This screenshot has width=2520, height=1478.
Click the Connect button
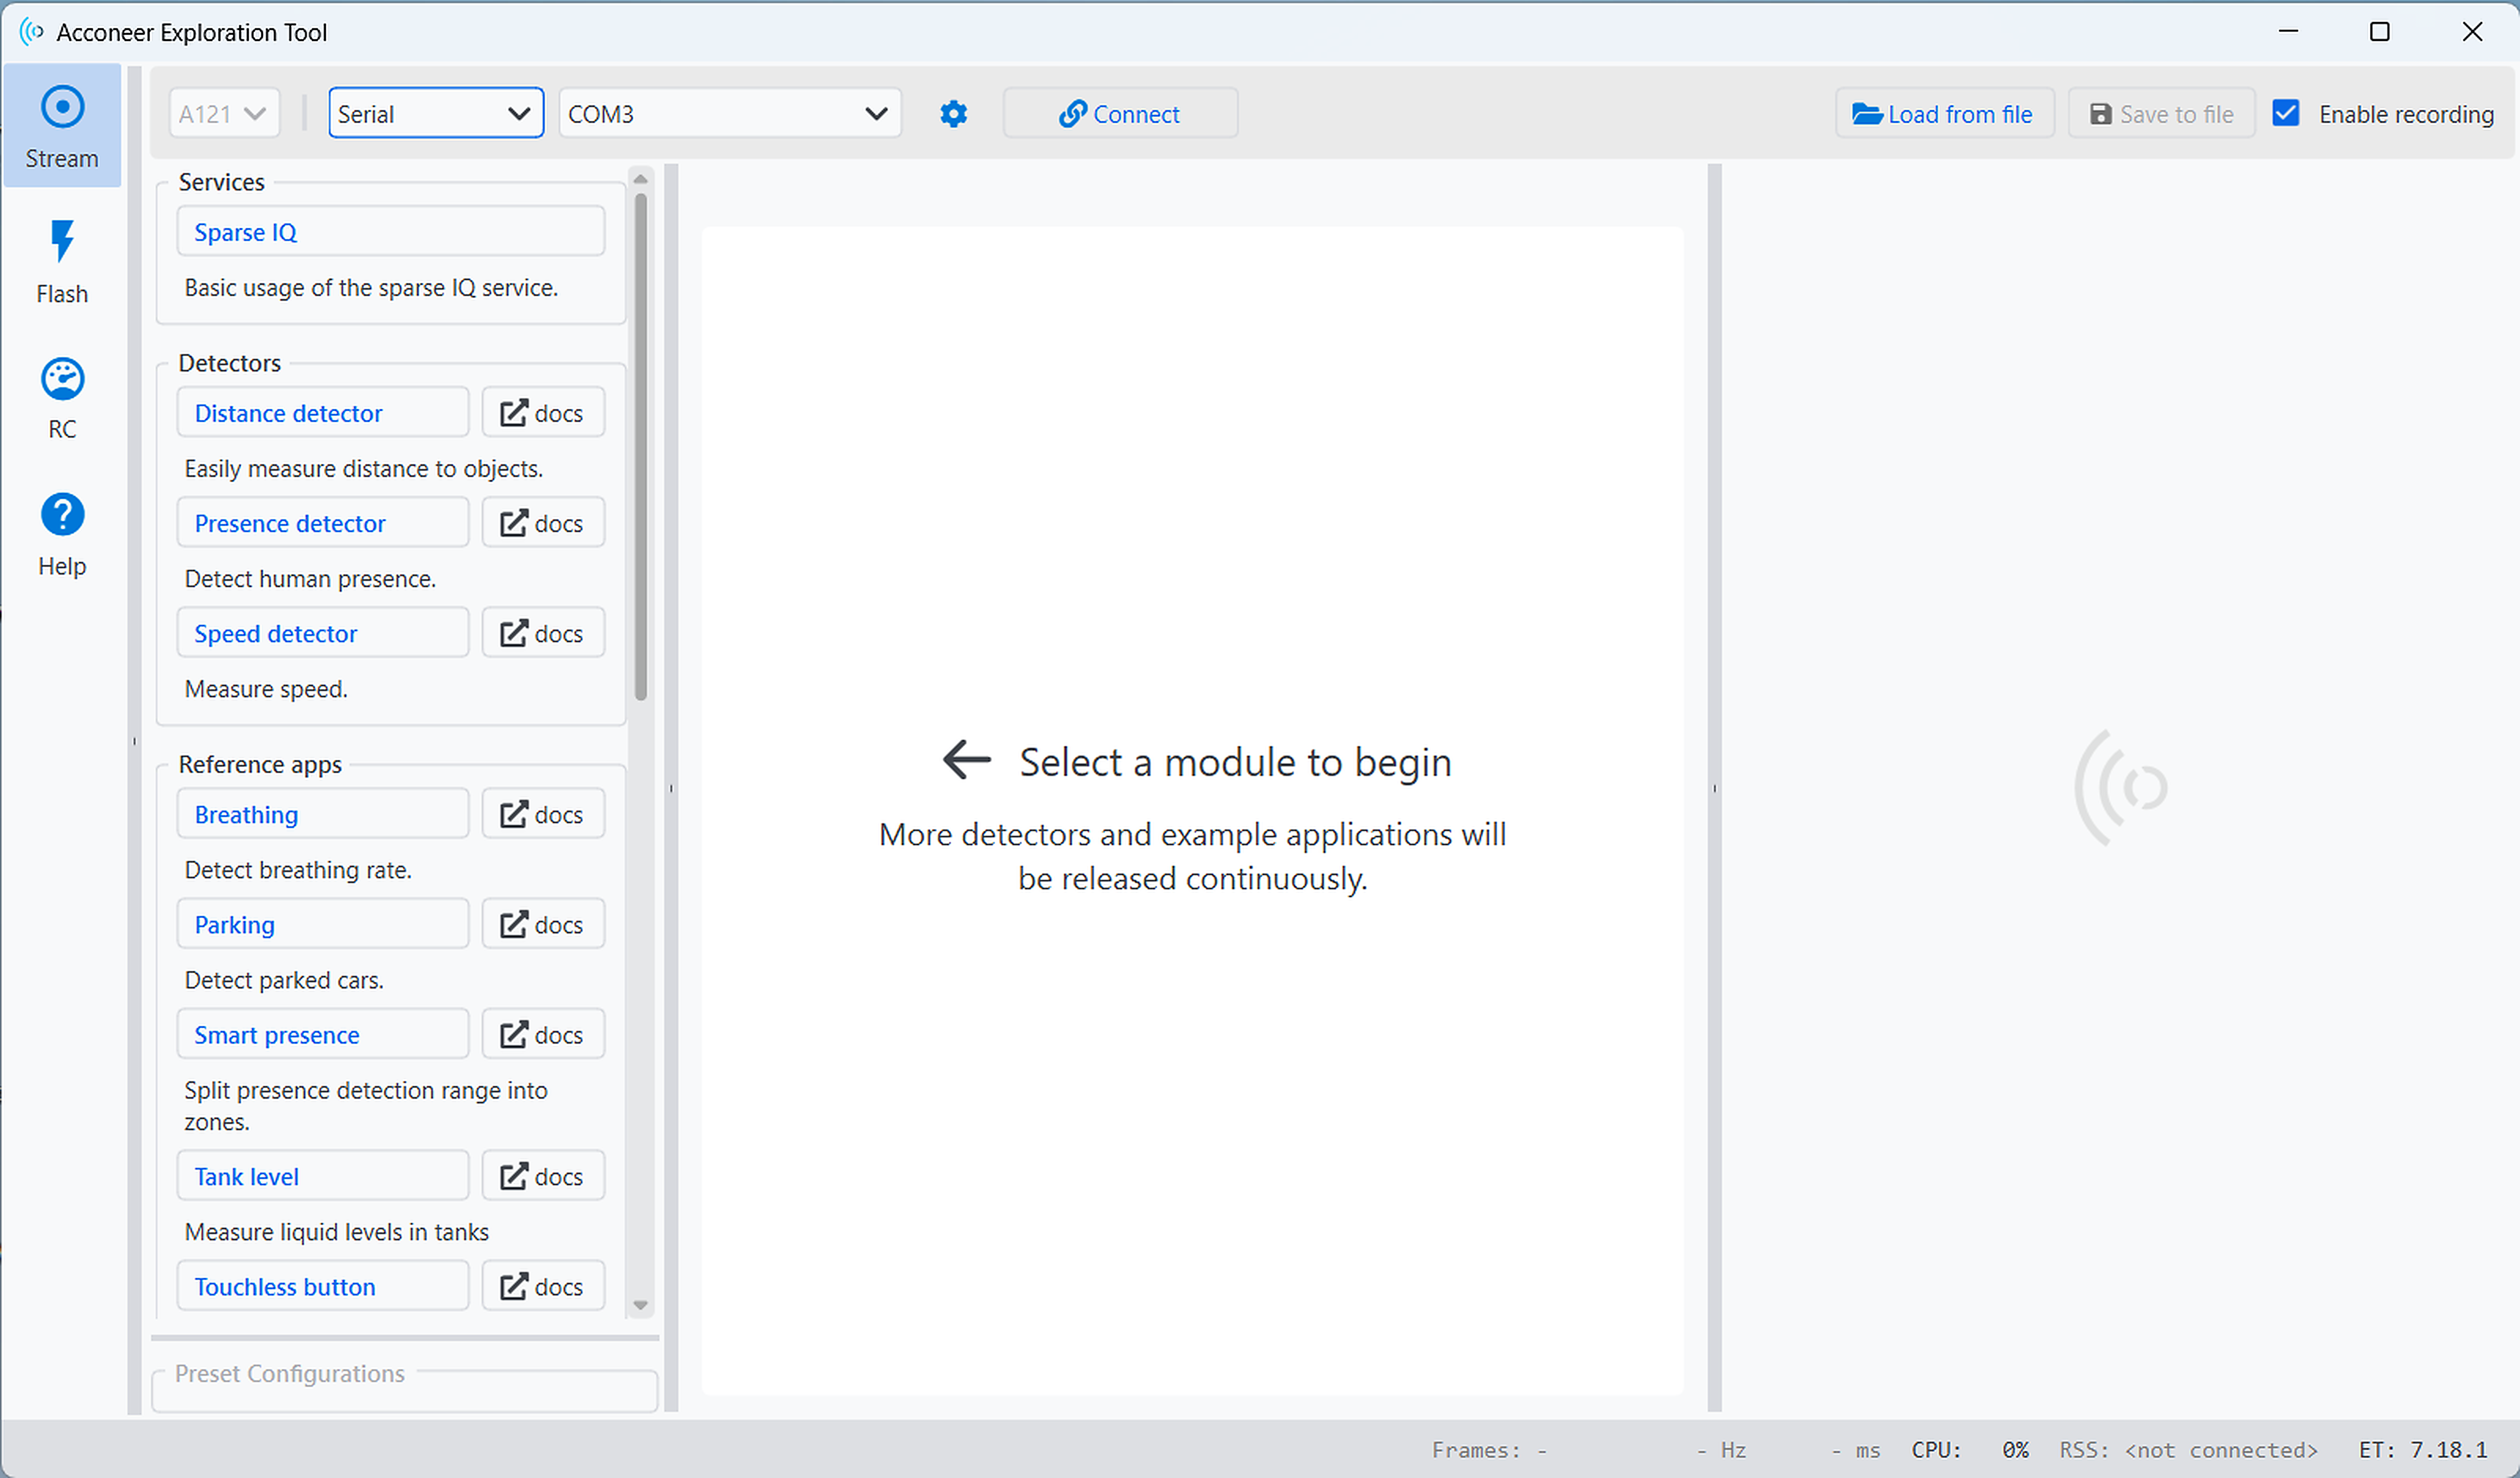[1120, 114]
